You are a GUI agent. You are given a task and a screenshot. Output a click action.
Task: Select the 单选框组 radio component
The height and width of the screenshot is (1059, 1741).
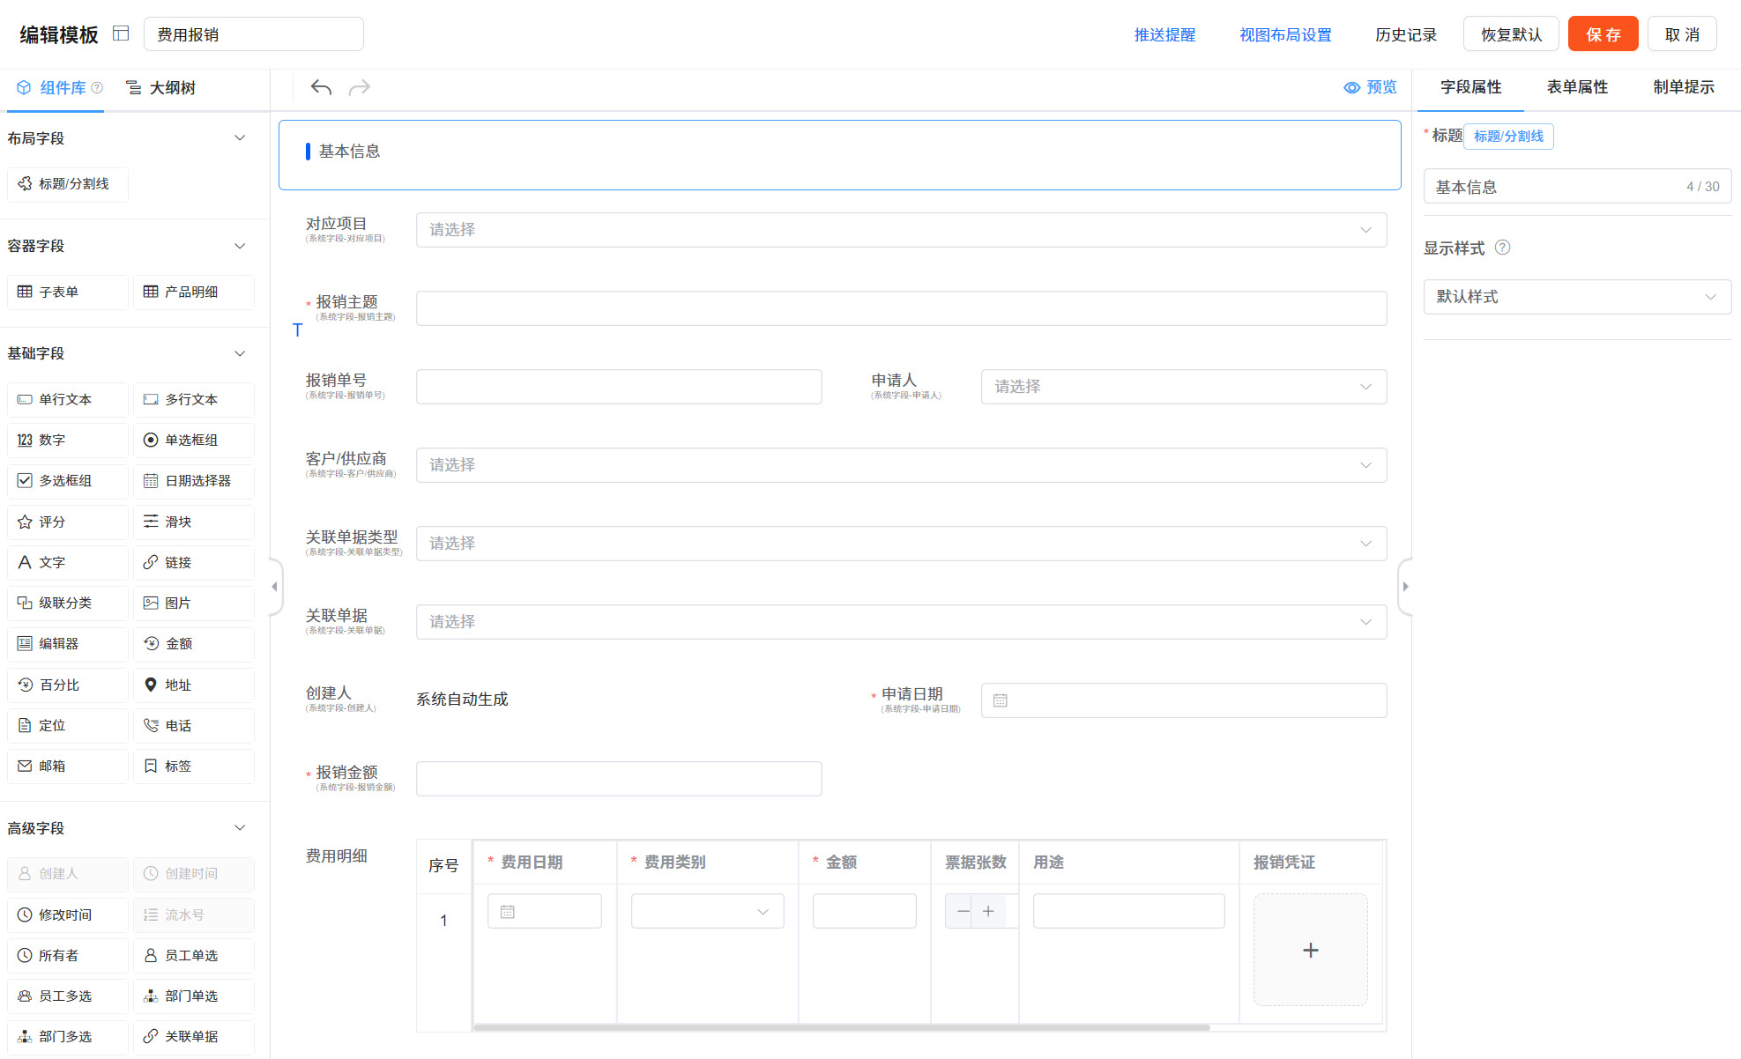(194, 441)
